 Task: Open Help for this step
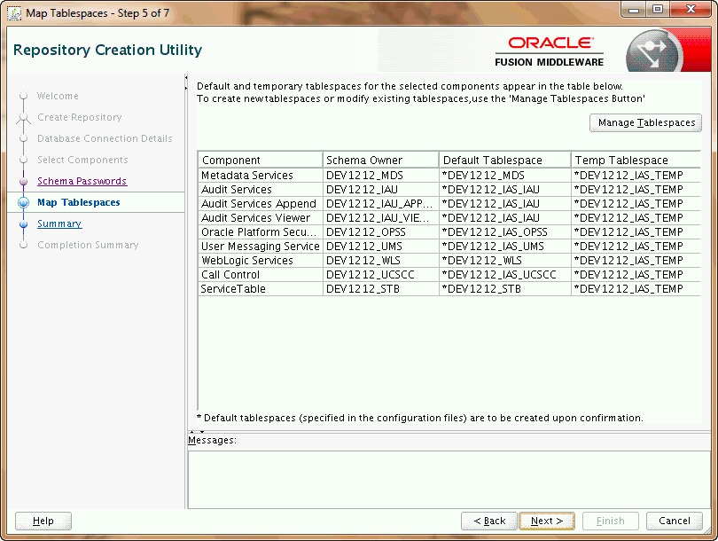coord(43,521)
